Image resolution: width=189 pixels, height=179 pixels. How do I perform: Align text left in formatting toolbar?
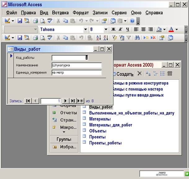click(136, 29)
